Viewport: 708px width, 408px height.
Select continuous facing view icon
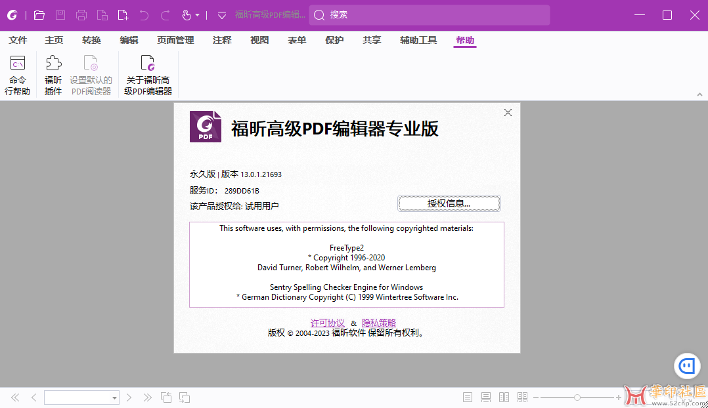coord(522,398)
